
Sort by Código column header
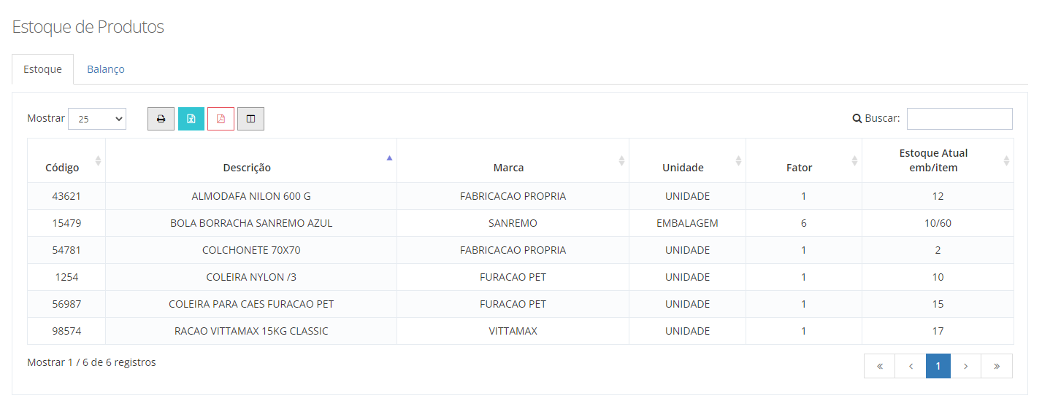point(63,168)
